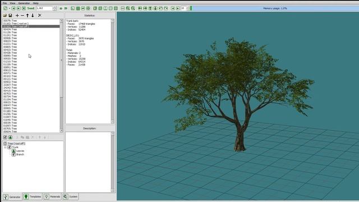Select 'Tree ( root off )' root node

[x=16, y=144]
